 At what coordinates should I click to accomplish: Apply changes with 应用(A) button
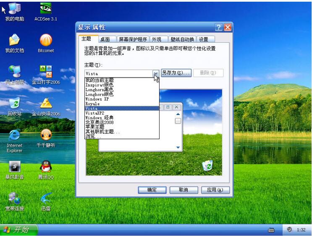[x=215, y=190]
